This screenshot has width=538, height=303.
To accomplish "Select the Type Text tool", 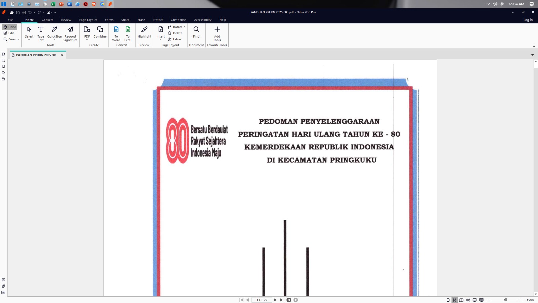I will coord(41,33).
